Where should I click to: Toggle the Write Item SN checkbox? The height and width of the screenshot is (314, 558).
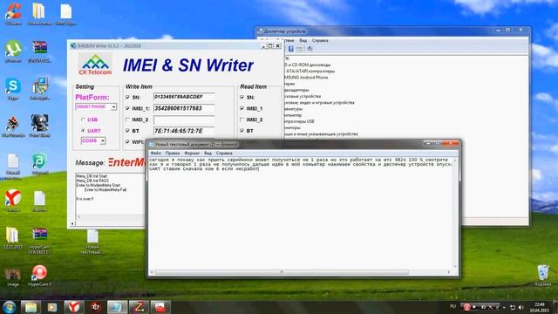tap(127, 97)
